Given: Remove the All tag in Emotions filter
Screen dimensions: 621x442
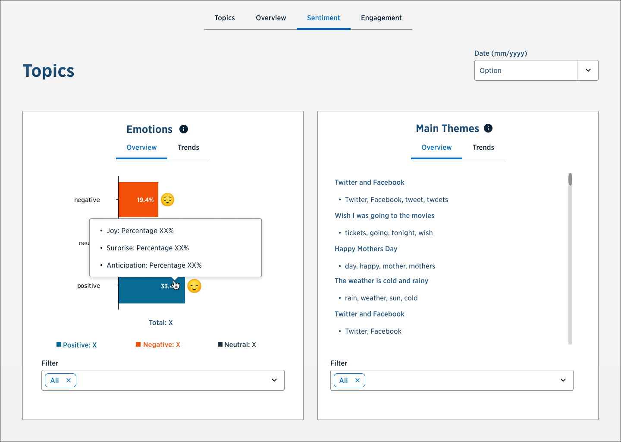Looking at the screenshot, I should pyautogui.click(x=69, y=380).
